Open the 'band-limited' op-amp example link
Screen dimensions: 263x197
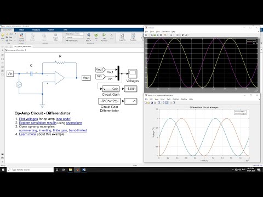tap(78, 130)
